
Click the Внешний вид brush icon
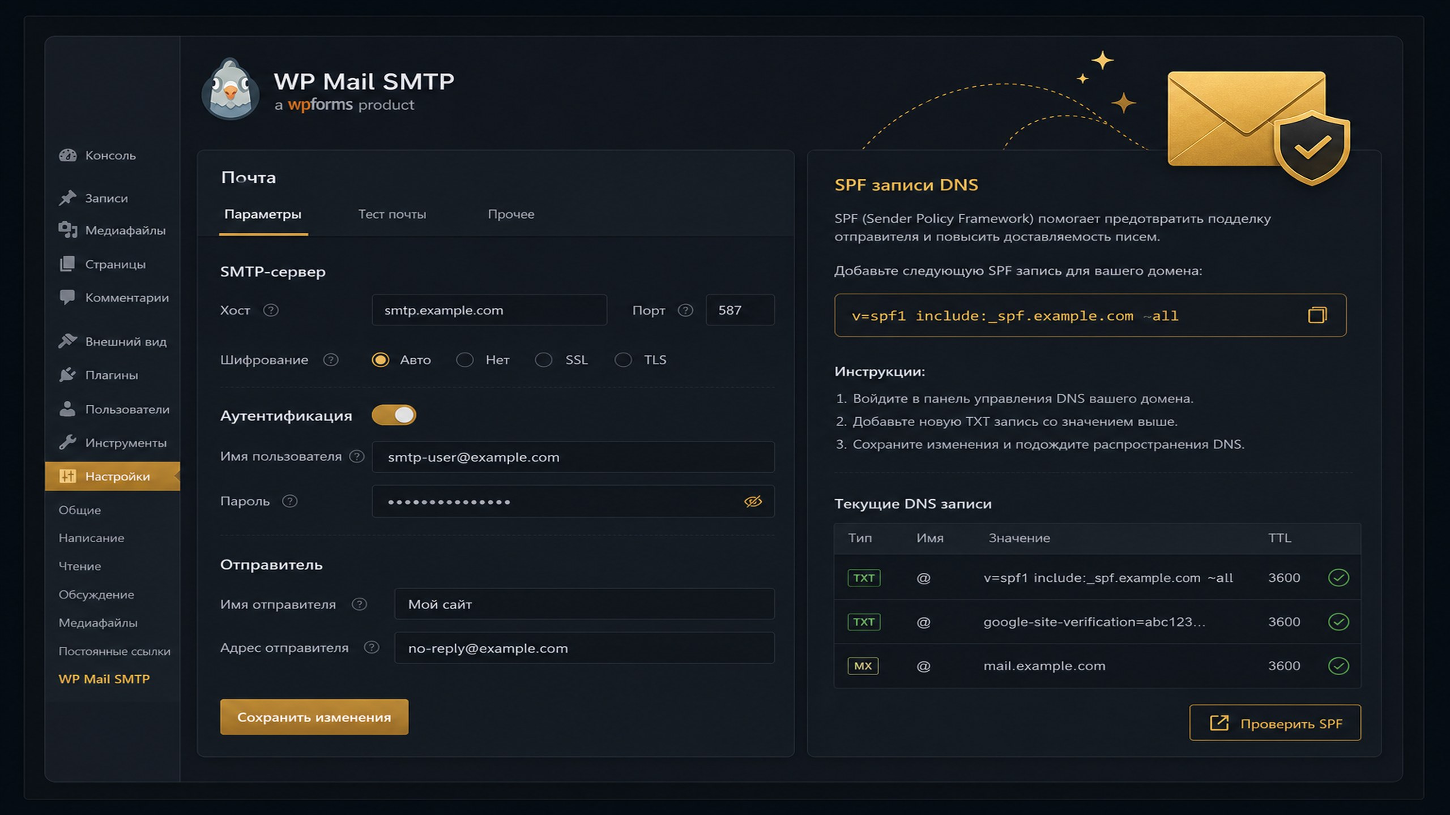67,341
